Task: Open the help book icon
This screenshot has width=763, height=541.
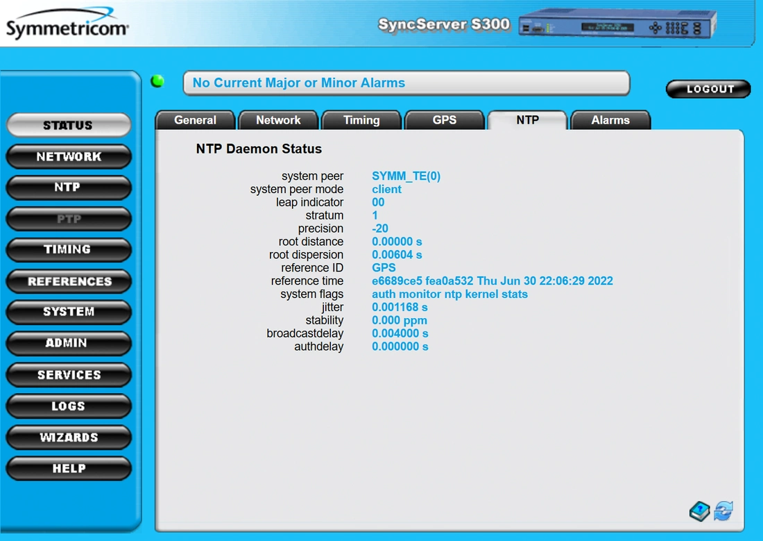Action: 700,511
